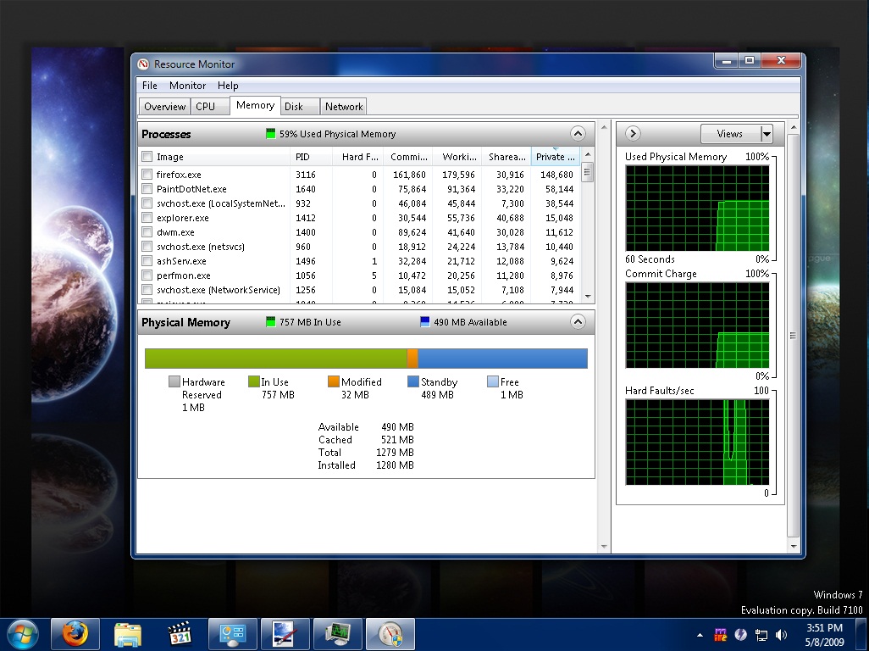Open the network tray icon
The width and height of the screenshot is (869, 651).
pos(762,636)
